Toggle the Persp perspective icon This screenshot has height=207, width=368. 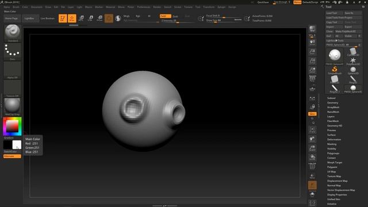(312, 79)
